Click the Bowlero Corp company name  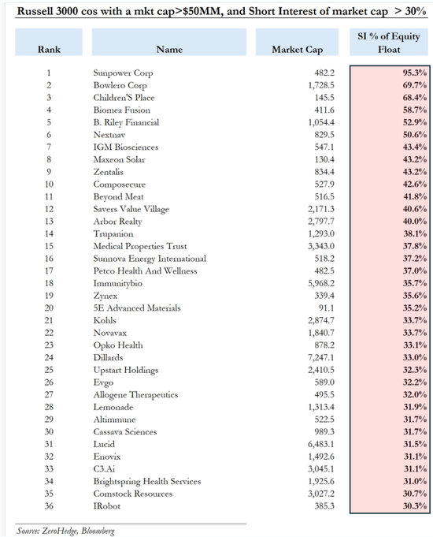(120, 85)
